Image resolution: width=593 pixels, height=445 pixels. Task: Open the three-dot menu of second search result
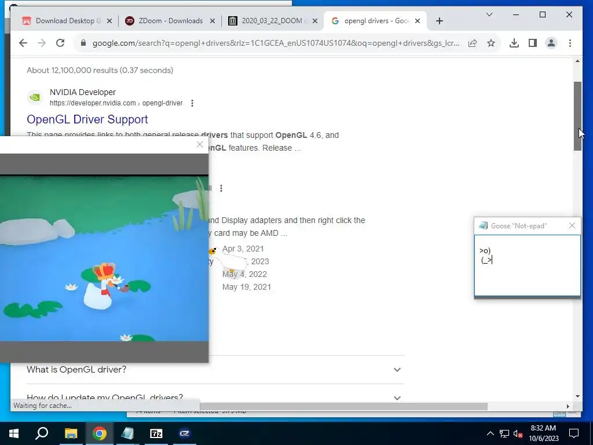point(221,188)
